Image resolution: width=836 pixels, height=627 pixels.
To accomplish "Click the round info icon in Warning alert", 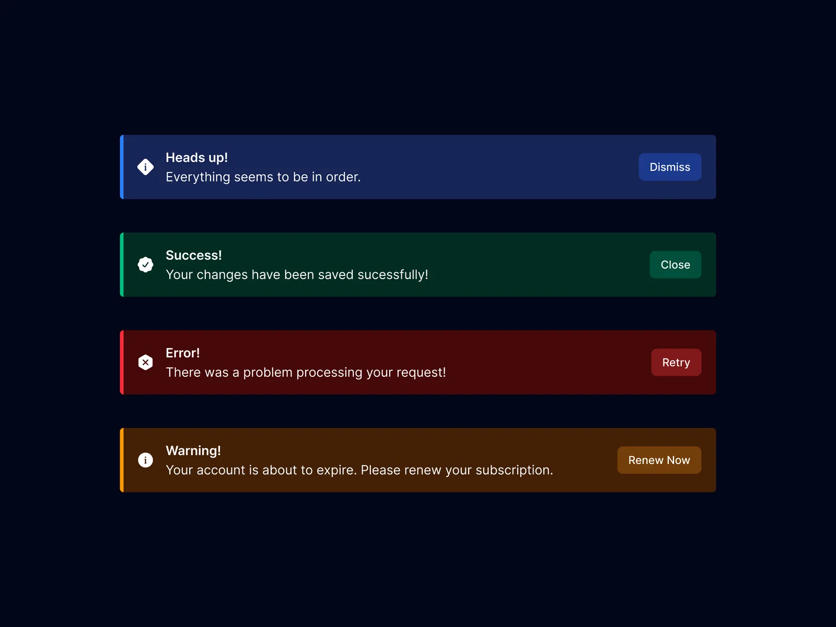I will (145, 460).
